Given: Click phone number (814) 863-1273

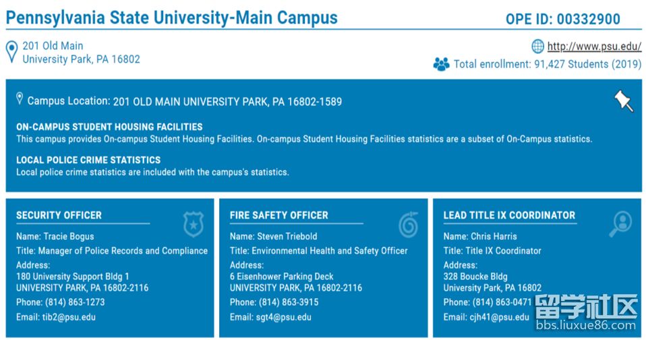Looking at the screenshot, I should (x=75, y=302).
